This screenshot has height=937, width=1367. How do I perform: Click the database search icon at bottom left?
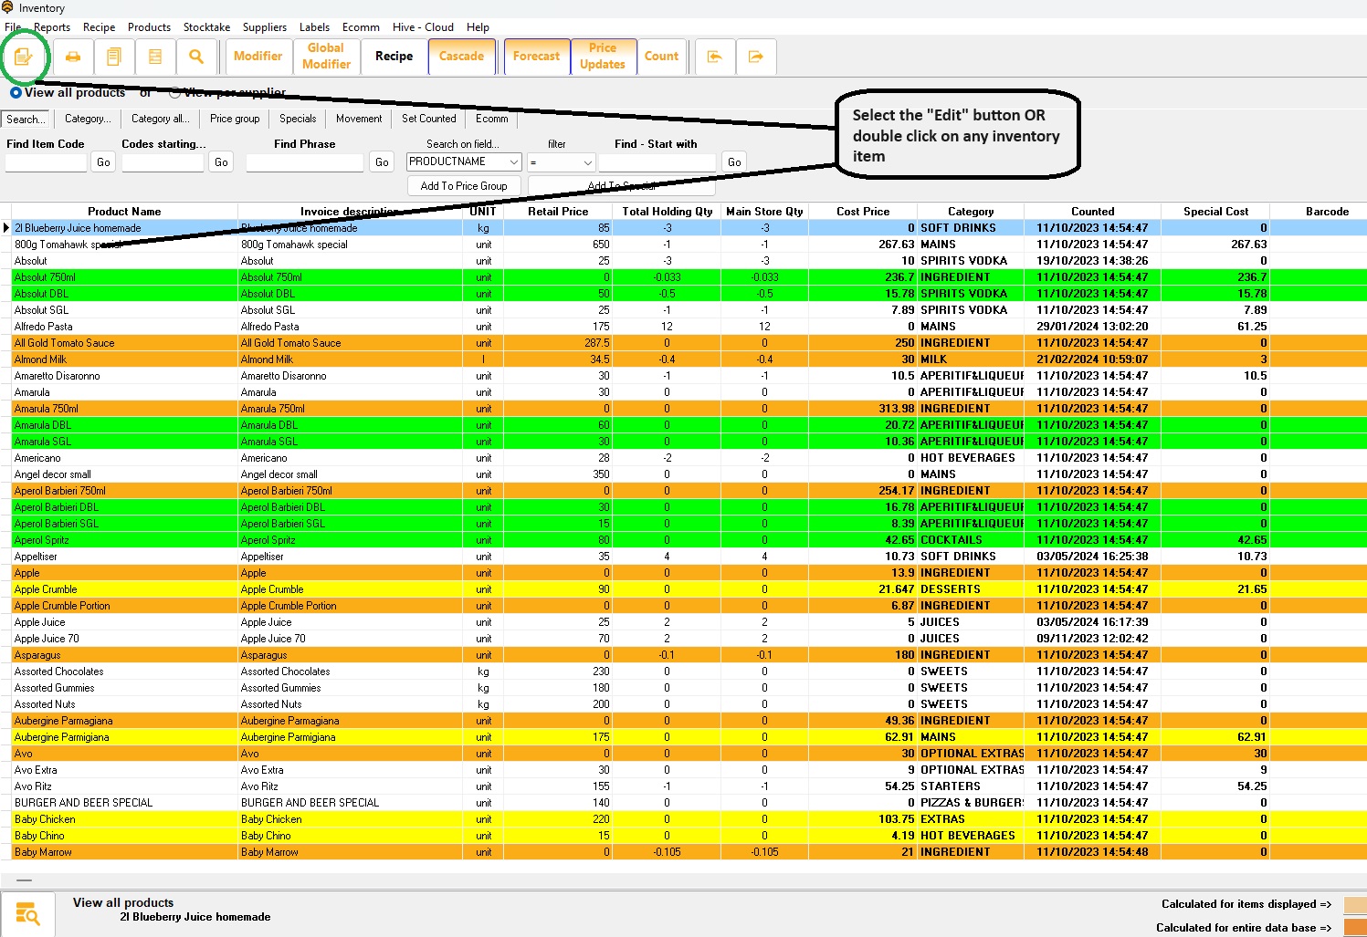coord(27,913)
